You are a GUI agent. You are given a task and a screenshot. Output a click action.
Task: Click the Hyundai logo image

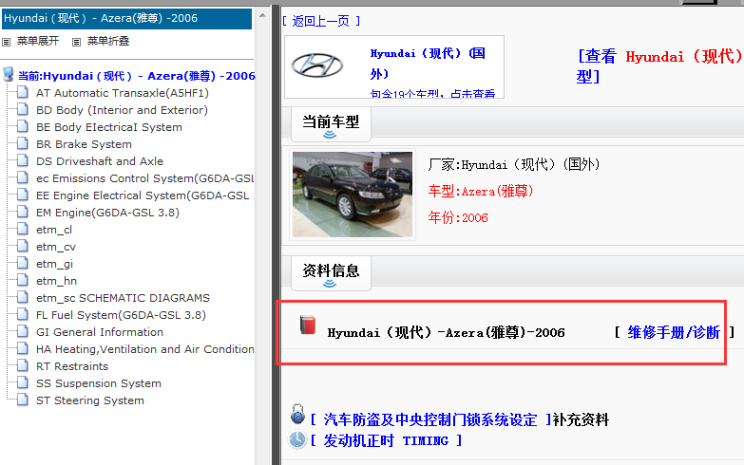coord(317,65)
